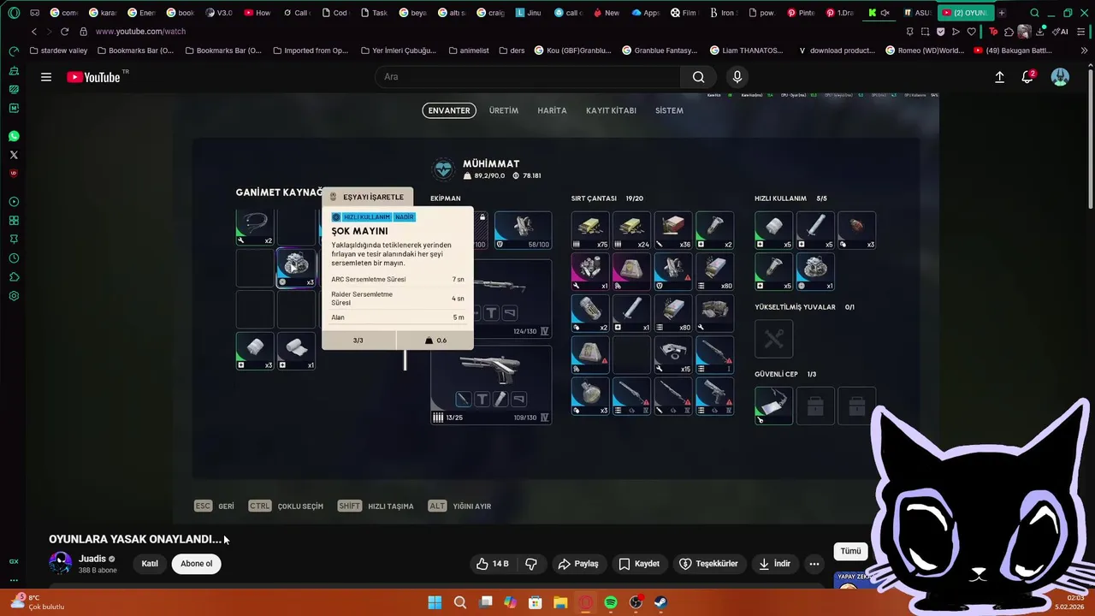Open File Explorer from the taskbar
The width and height of the screenshot is (1095, 616).
[x=560, y=602]
